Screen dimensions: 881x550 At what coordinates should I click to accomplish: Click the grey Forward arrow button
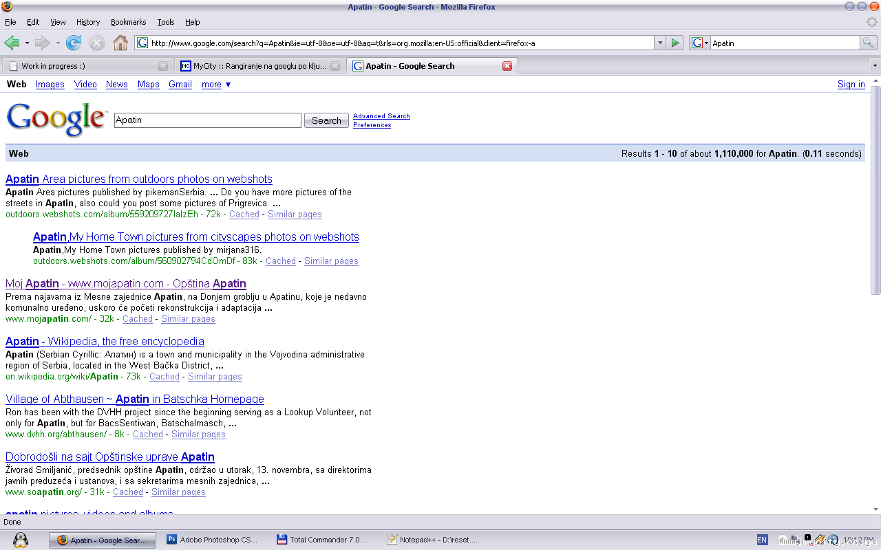pos(43,43)
